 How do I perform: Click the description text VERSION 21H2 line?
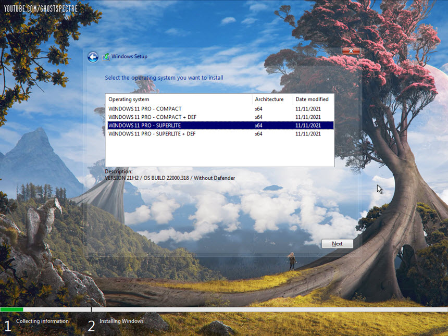(170, 178)
